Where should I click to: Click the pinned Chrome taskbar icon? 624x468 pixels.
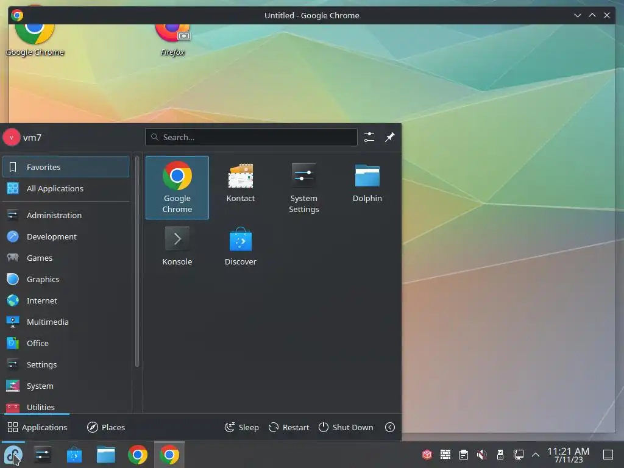pos(138,455)
